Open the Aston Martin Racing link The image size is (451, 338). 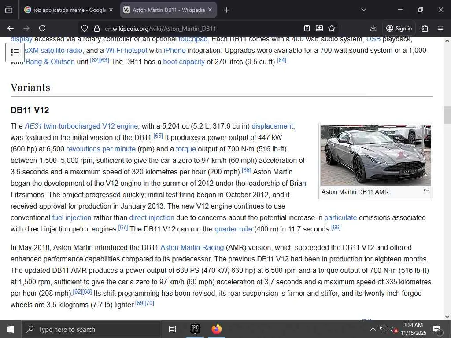[x=192, y=248]
